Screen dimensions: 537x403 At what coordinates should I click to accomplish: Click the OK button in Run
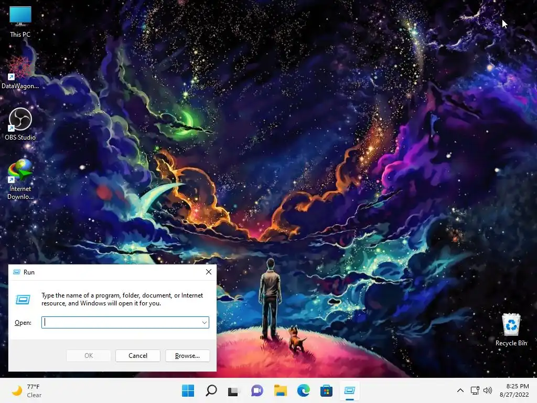click(88, 356)
